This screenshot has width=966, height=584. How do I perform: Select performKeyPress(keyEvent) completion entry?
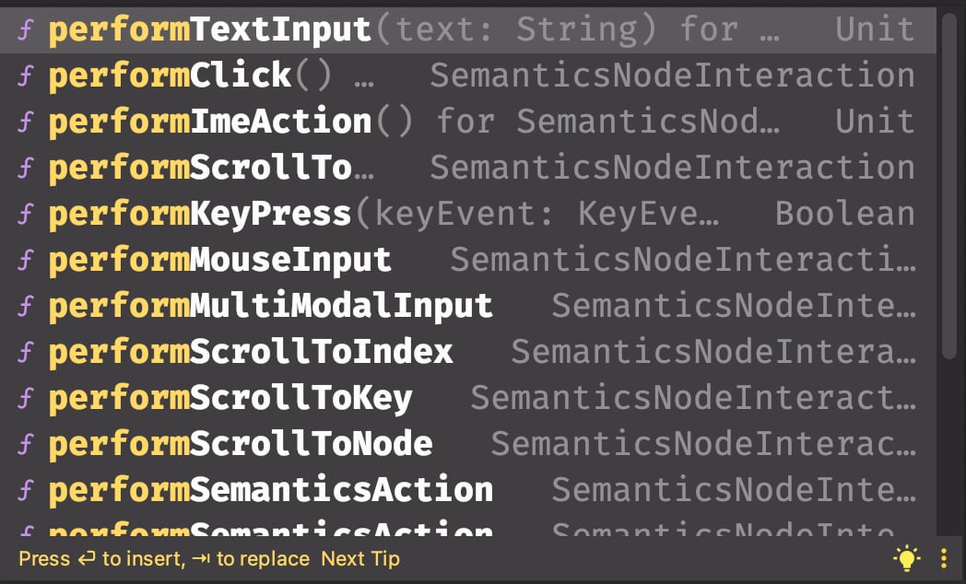[200, 215]
